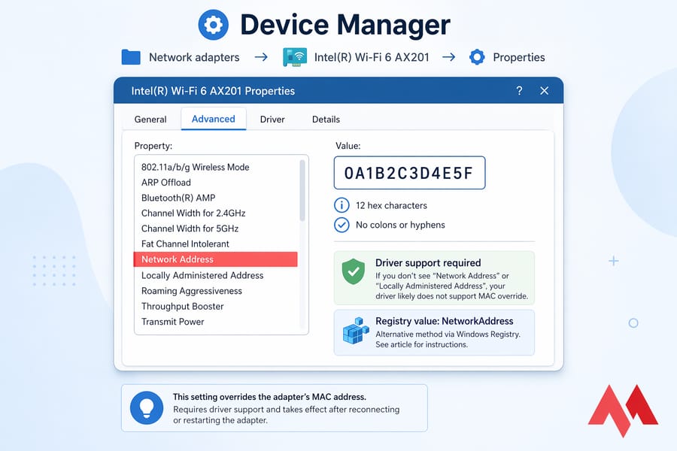
Task: Click the lightbulb tip icon
Action: 147,408
